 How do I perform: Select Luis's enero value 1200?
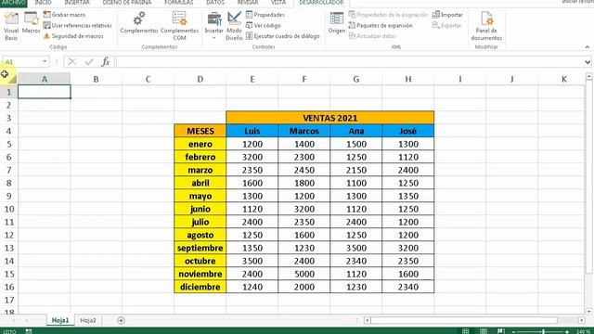252,144
